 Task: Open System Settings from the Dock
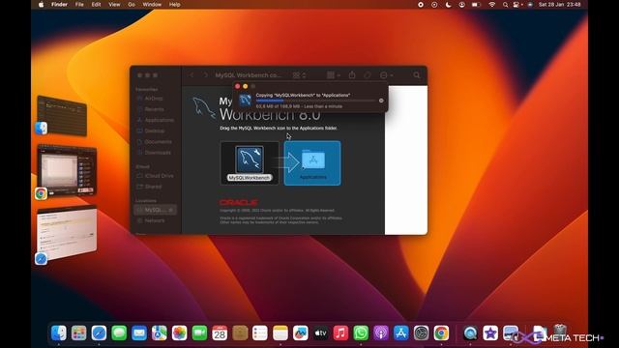(x=422, y=333)
